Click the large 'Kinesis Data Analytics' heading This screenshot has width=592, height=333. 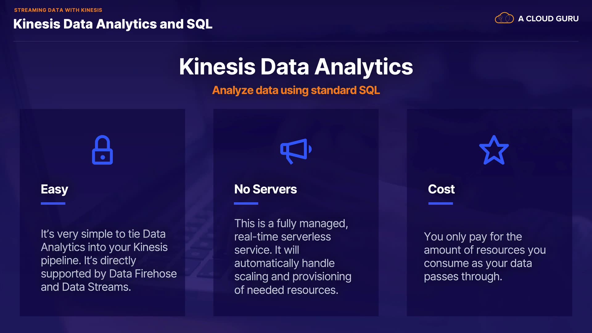coord(296,67)
